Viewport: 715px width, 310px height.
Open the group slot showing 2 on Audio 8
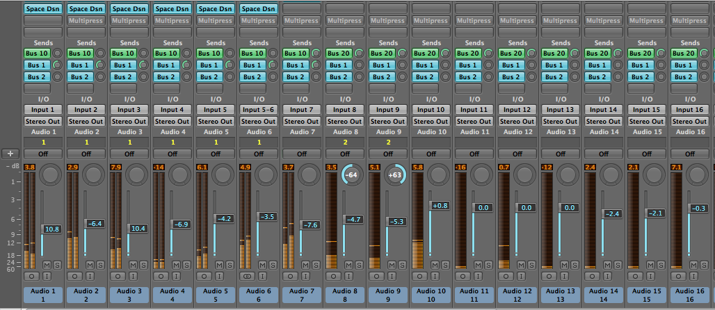pos(345,142)
